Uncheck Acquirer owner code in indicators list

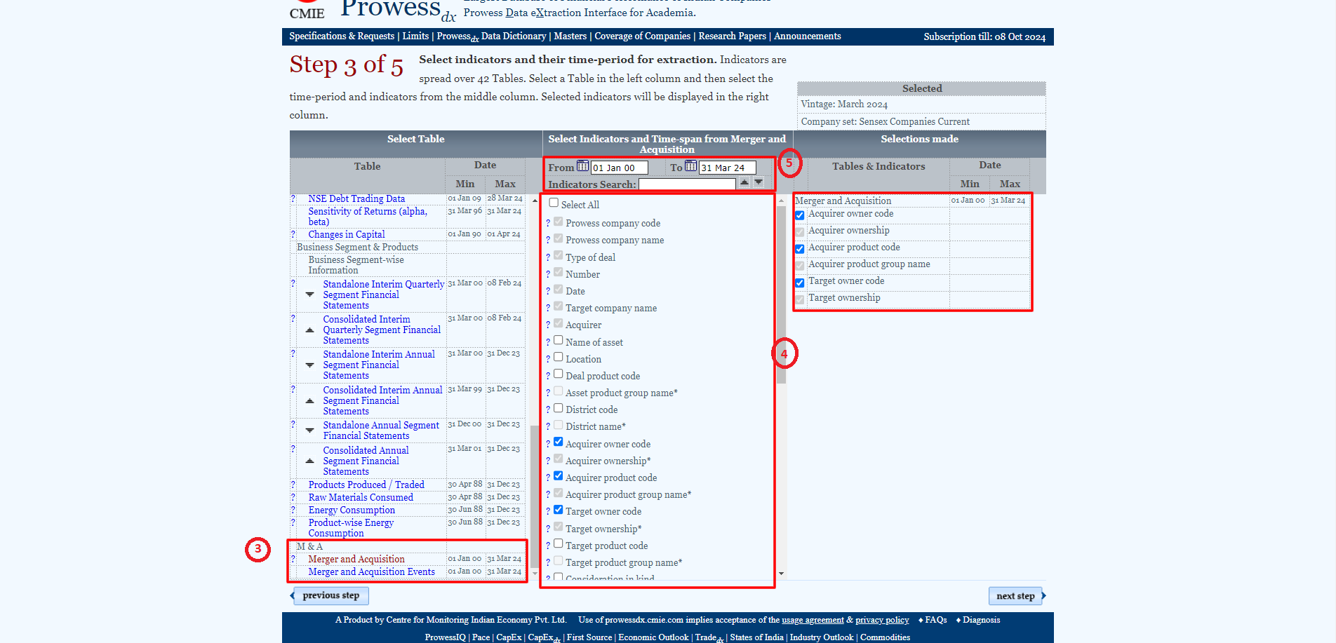[559, 442]
